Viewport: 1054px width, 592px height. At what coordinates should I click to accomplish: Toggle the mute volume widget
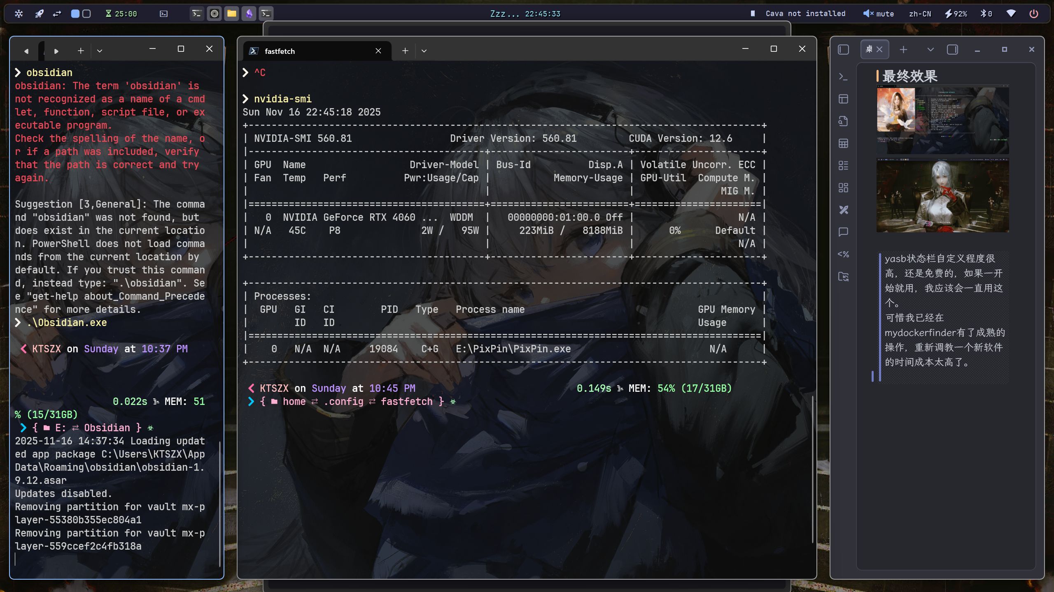(x=878, y=14)
